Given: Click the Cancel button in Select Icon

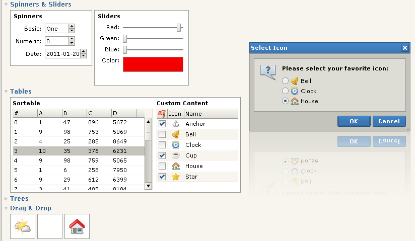Looking at the screenshot, I should pyautogui.click(x=389, y=121).
